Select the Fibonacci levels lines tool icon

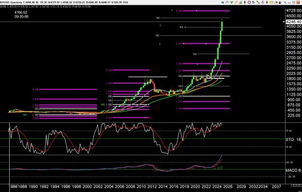[263, 2]
